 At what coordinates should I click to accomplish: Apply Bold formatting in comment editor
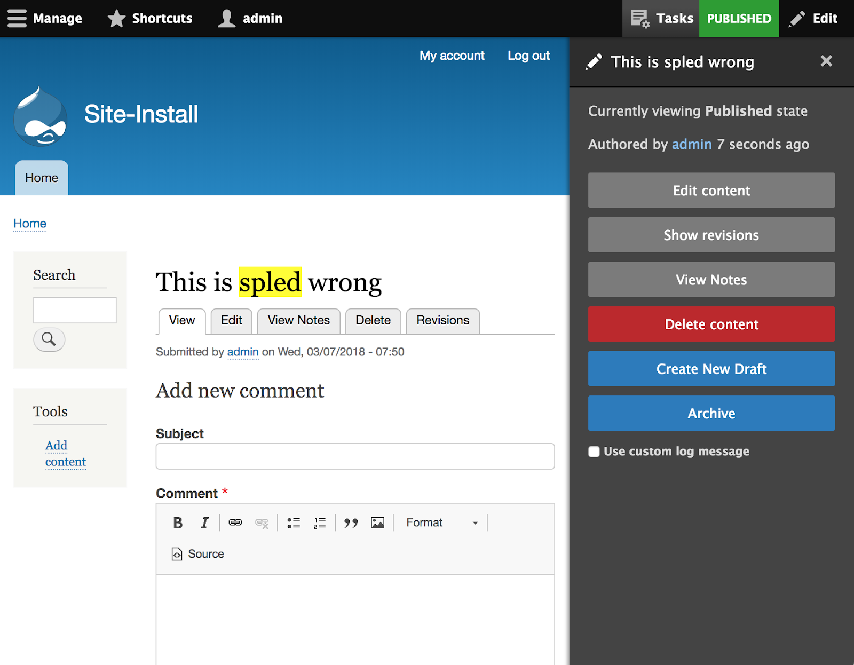click(178, 523)
